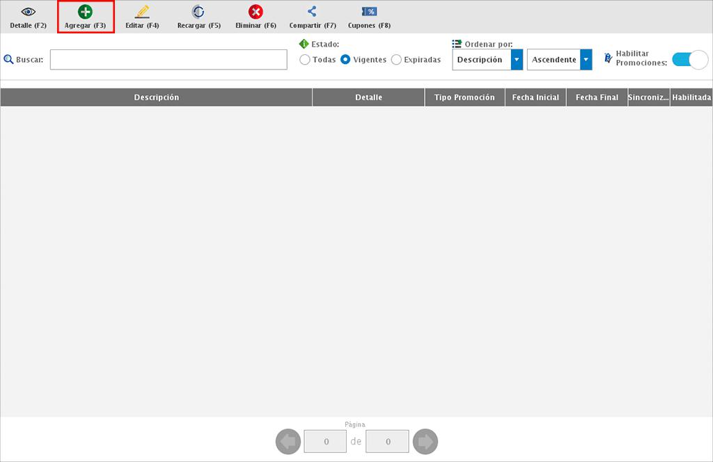
Task: Click the Agregar (F3) green plus icon
Action: click(x=85, y=12)
